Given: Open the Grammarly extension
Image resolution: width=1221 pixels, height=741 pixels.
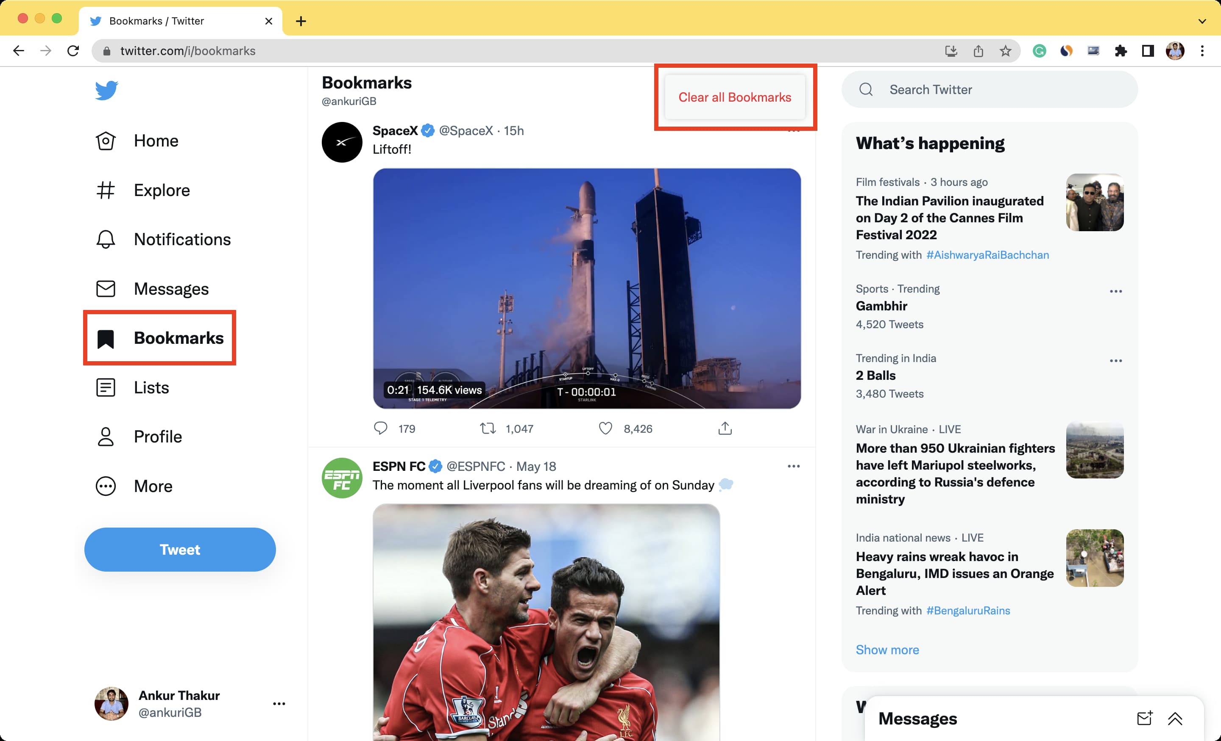Looking at the screenshot, I should point(1039,51).
